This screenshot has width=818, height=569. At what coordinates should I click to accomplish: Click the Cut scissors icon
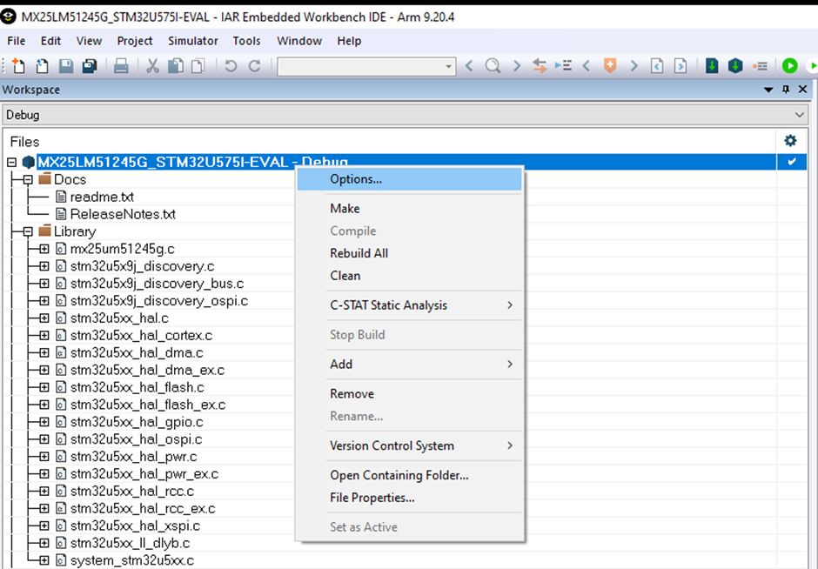pyautogui.click(x=152, y=66)
